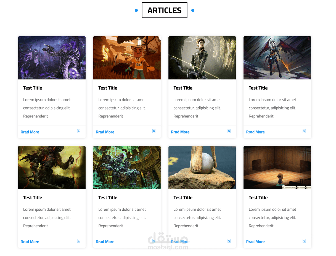Image resolution: width=336 pixels, height=256 pixels.
Task: Select the green mech robot artwork
Action: point(127,168)
